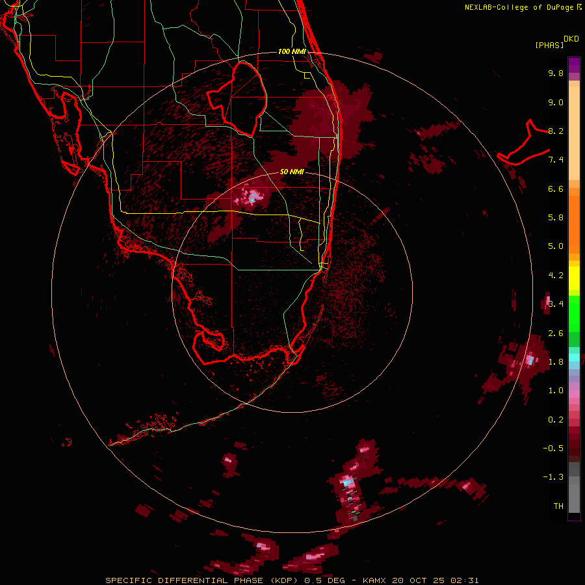Click the 1.0 value on color scale

(556, 391)
